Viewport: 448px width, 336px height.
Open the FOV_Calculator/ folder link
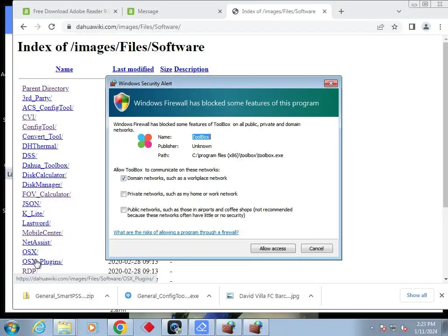point(46,194)
